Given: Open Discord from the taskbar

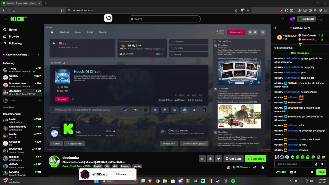Looking at the screenshot, I should (180, 181).
